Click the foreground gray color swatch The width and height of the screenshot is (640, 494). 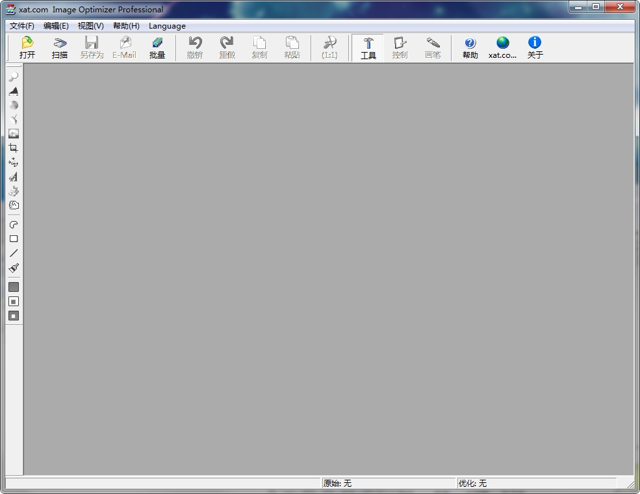(14, 287)
